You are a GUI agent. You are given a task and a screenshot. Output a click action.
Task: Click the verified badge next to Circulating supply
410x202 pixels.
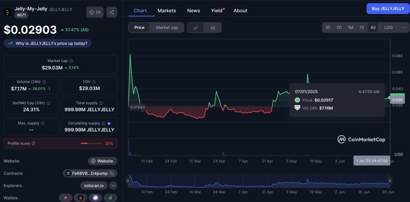pos(109,123)
